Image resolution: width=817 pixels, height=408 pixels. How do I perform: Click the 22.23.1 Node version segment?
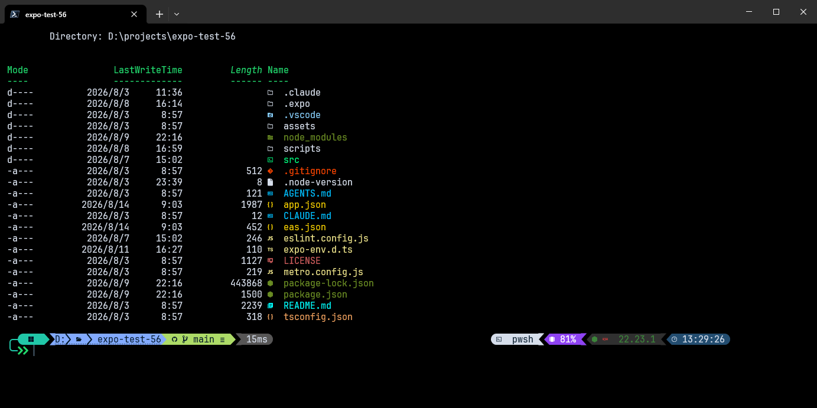(626, 340)
